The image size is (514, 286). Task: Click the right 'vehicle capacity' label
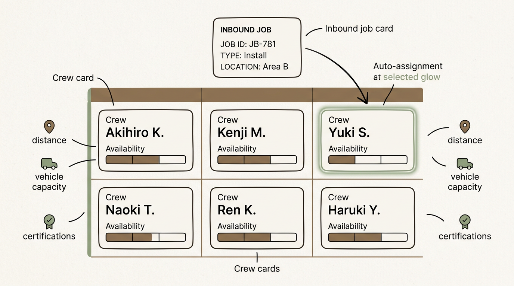point(465,182)
